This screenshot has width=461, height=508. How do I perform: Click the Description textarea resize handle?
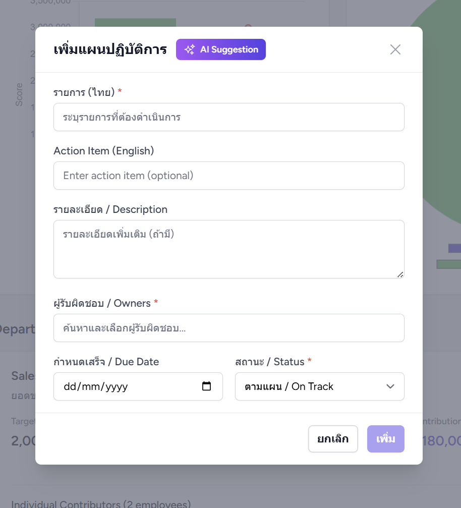(x=400, y=274)
